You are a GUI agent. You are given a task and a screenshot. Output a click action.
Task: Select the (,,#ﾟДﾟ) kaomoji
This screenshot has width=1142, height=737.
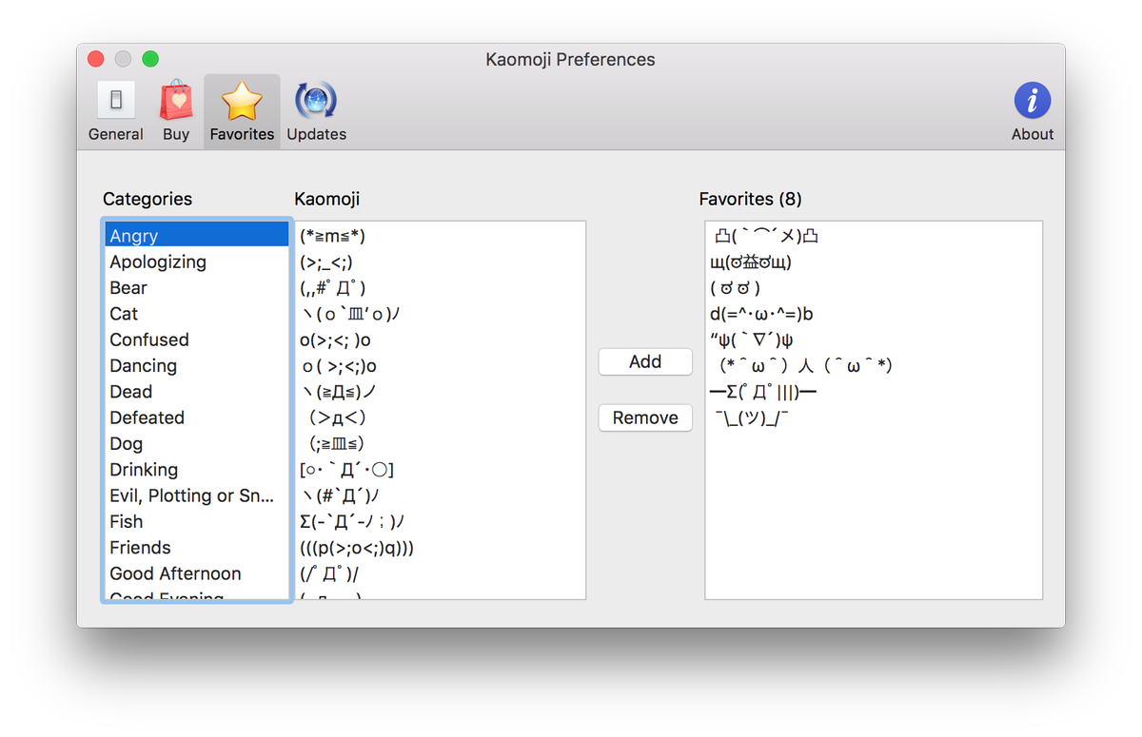pyautogui.click(x=441, y=287)
